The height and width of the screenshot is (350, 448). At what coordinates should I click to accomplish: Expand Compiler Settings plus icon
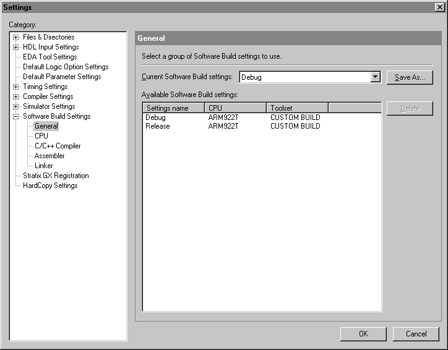coord(16,96)
